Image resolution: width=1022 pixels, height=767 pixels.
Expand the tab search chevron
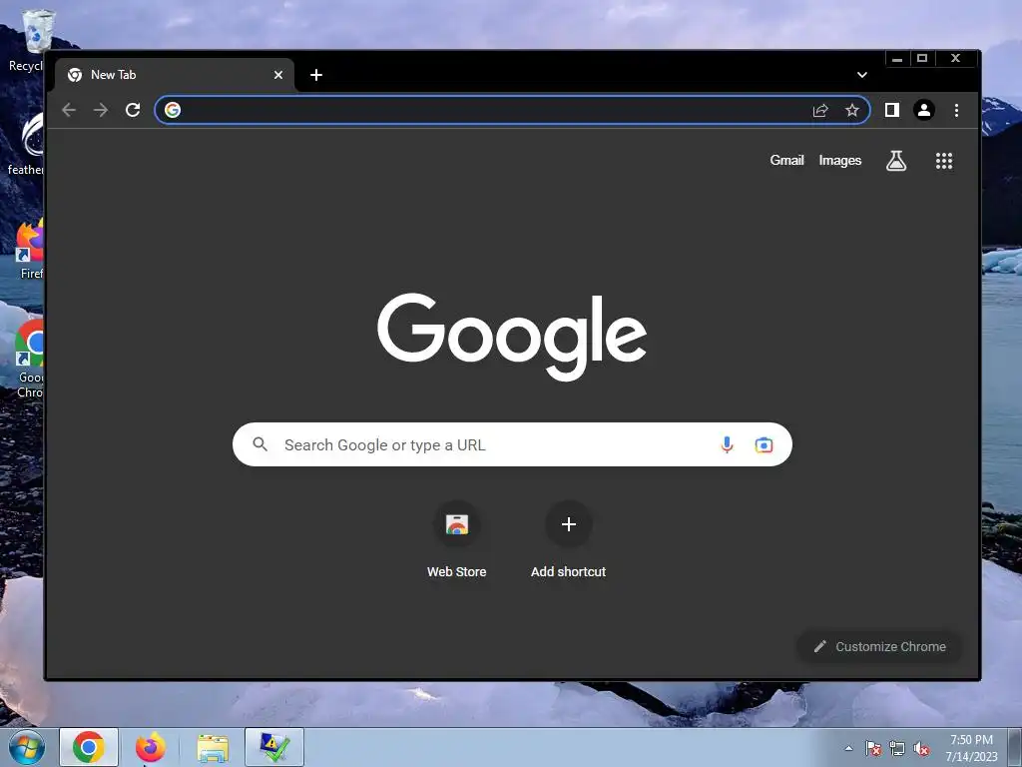click(861, 75)
